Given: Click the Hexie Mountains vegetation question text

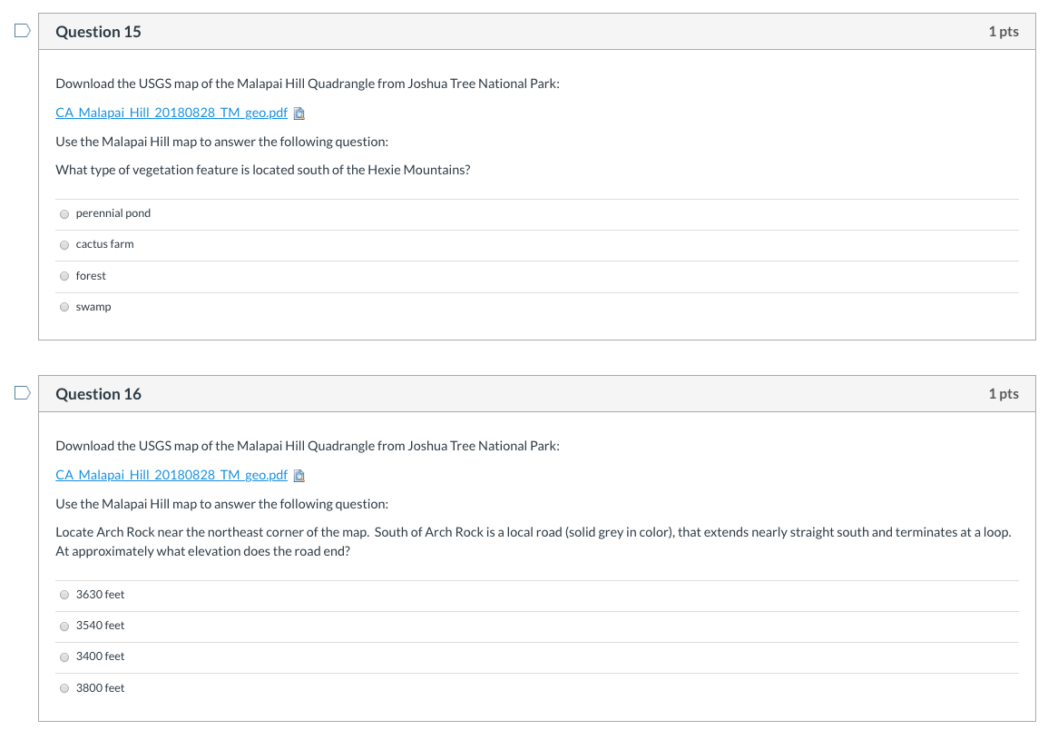Looking at the screenshot, I should 263,170.
